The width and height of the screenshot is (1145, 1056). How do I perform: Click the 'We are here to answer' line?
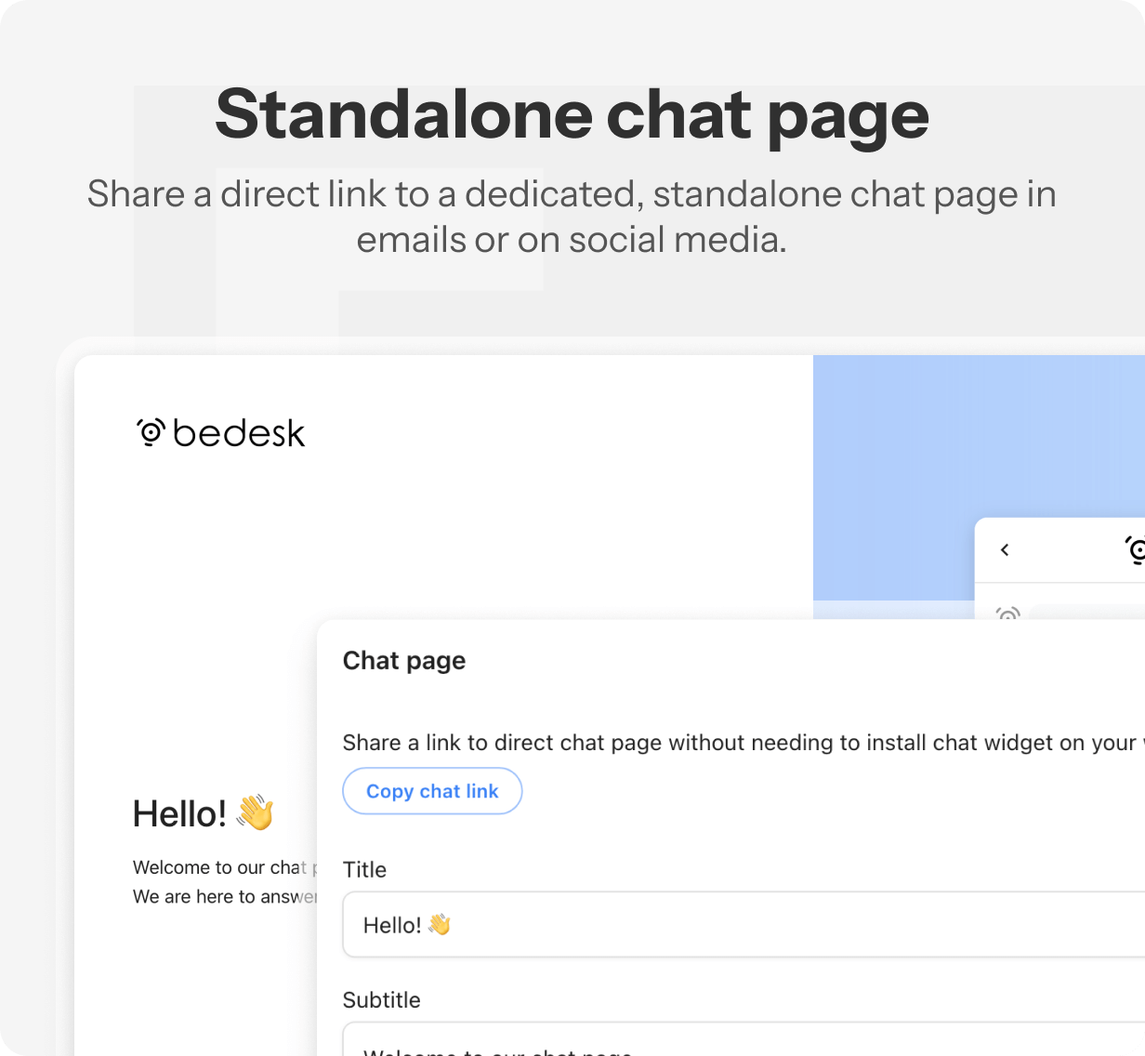tap(224, 897)
